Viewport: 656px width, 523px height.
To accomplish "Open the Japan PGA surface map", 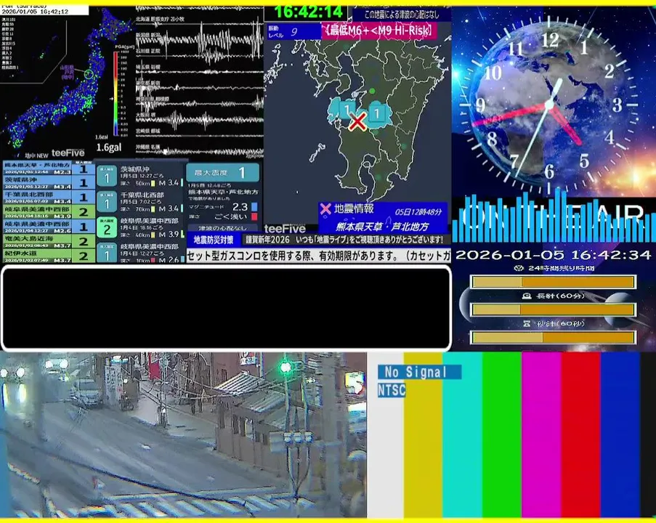I will [x=67, y=82].
